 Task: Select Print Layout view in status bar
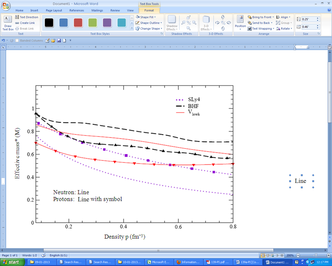263,255
